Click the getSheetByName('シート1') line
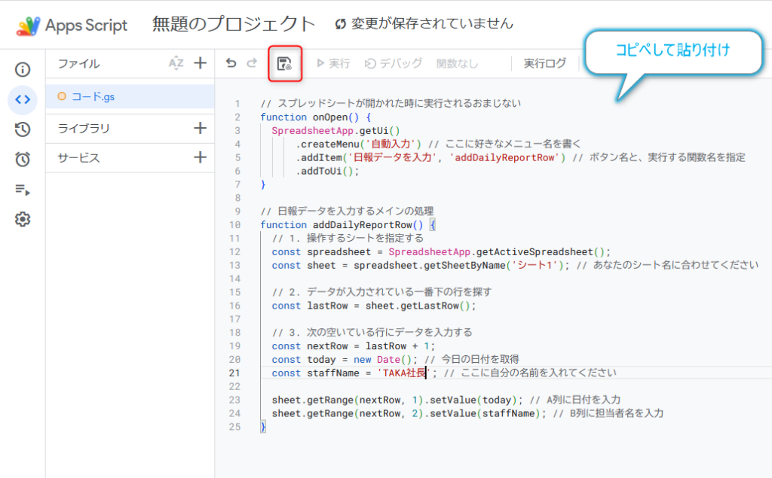 point(515,265)
